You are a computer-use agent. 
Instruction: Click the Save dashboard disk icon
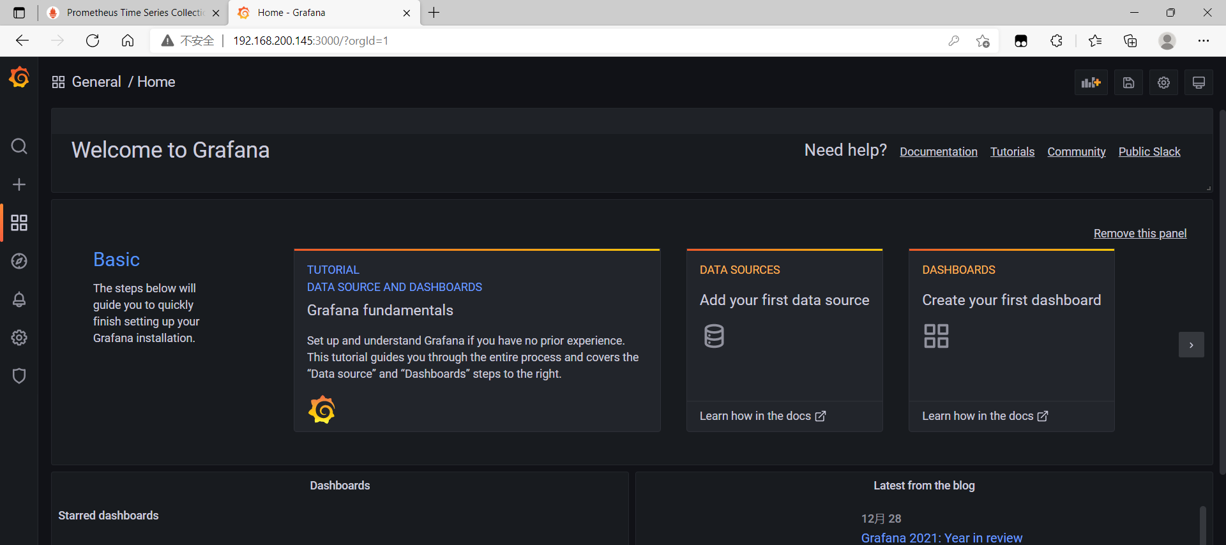coord(1128,82)
